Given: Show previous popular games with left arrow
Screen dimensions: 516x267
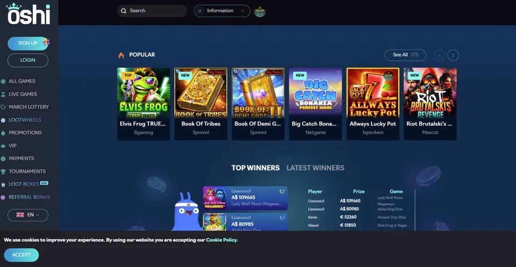Looking at the screenshot, I should point(439,55).
